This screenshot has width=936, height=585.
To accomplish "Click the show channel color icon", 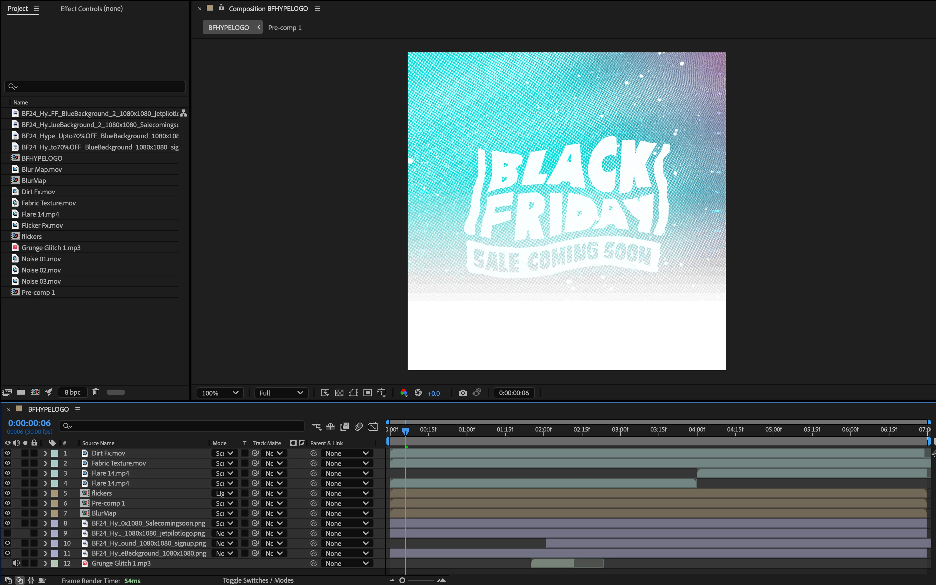I will [403, 393].
